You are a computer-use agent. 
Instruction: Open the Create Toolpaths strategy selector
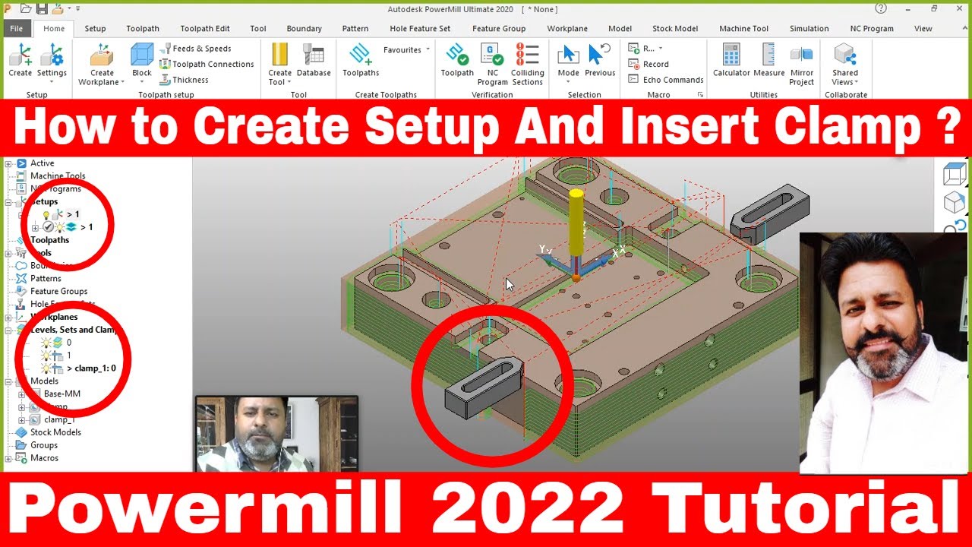tap(361, 61)
